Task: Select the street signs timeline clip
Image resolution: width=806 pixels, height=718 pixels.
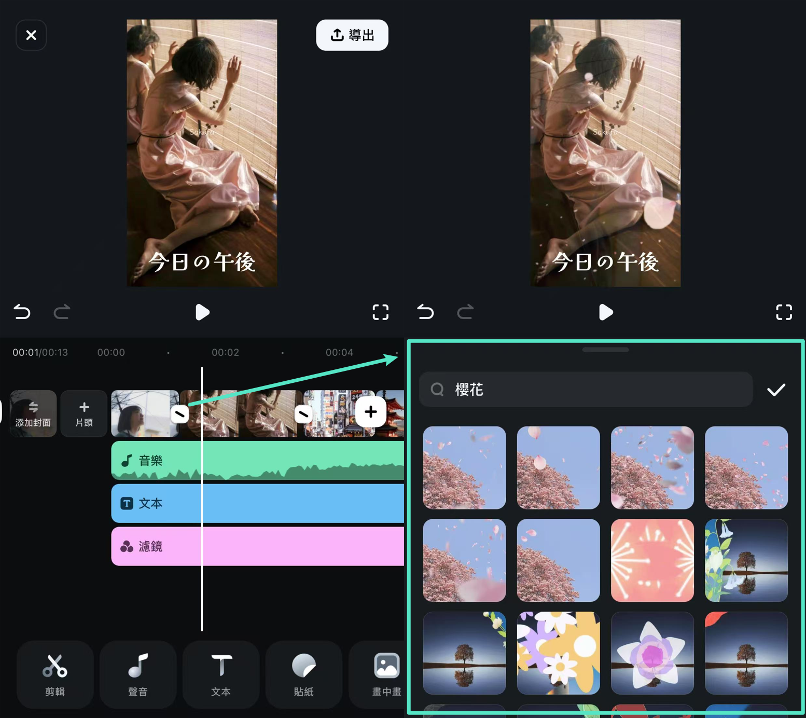Action: (339, 413)
